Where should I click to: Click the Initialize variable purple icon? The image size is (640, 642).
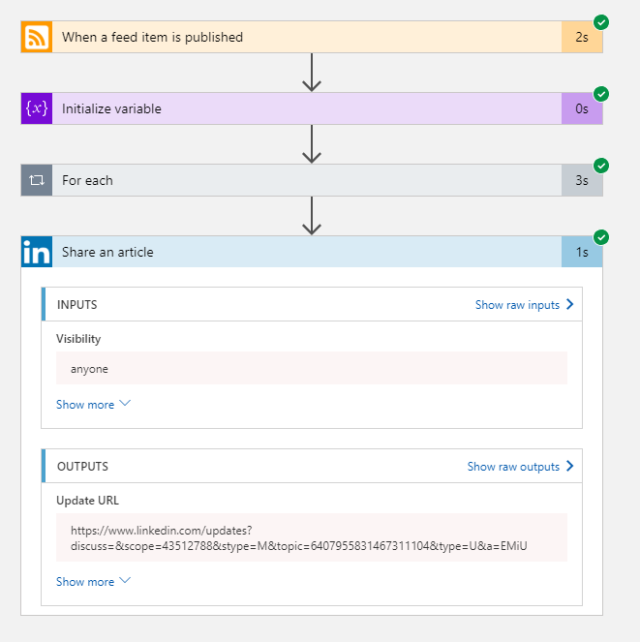pos(37,108)
